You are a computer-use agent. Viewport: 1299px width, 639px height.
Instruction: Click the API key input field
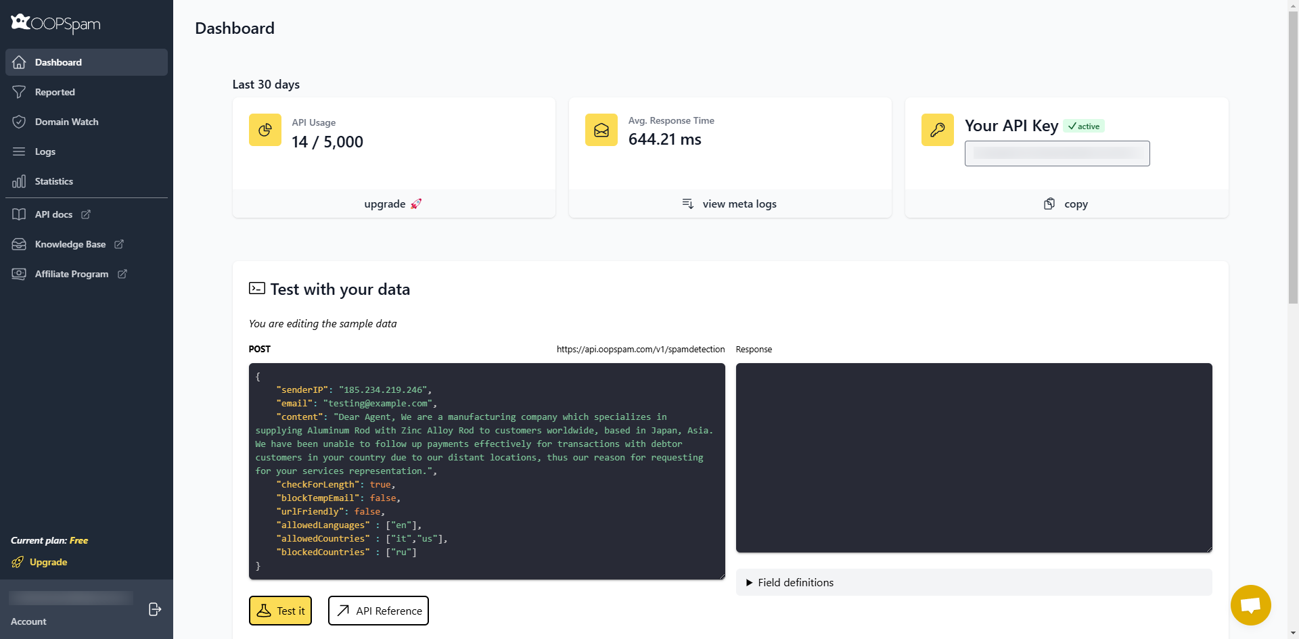1057,153
